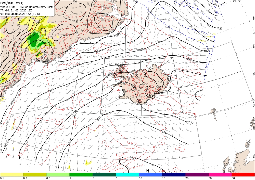This screenshot has width=255, height=180.
Task: Click the 5W longitude label on top edge
Action: tap(195, 1)
